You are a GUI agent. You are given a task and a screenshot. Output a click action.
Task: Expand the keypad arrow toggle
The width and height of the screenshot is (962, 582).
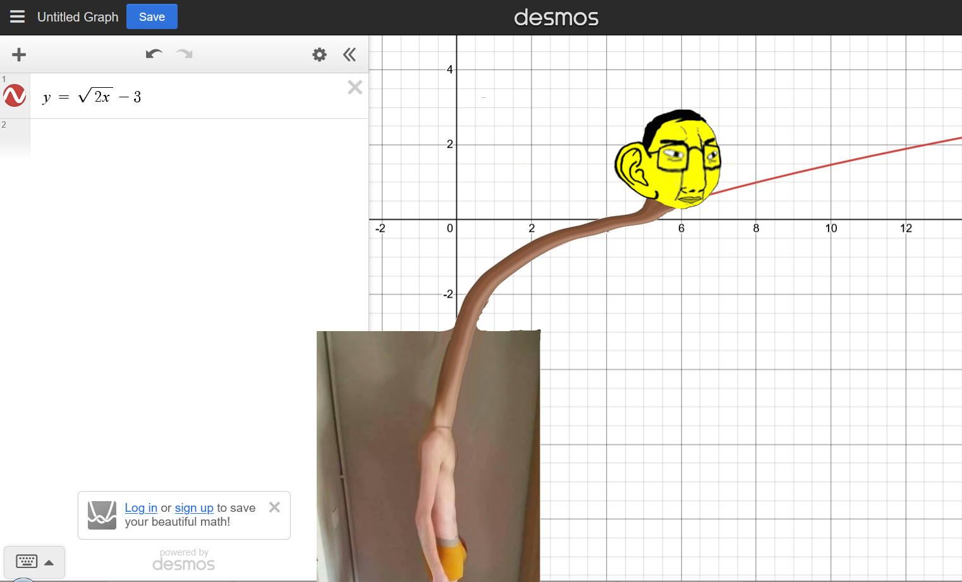[x=49, y=562]
